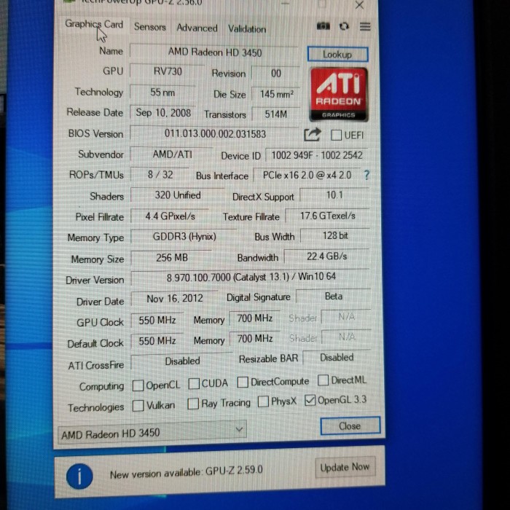Image resolution: width=510 pixels, height=510 pixels.
Task: Click the Bandwidth value 22.4 GB/s
Action: click(x=326, y=256)
